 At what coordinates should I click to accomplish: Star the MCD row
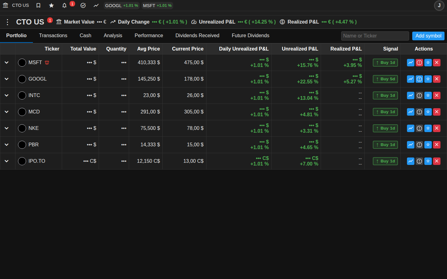tap(428, 112)
